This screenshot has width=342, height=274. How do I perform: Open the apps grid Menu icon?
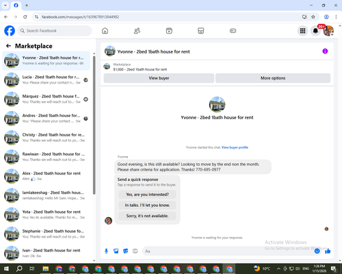click(302, 31)
